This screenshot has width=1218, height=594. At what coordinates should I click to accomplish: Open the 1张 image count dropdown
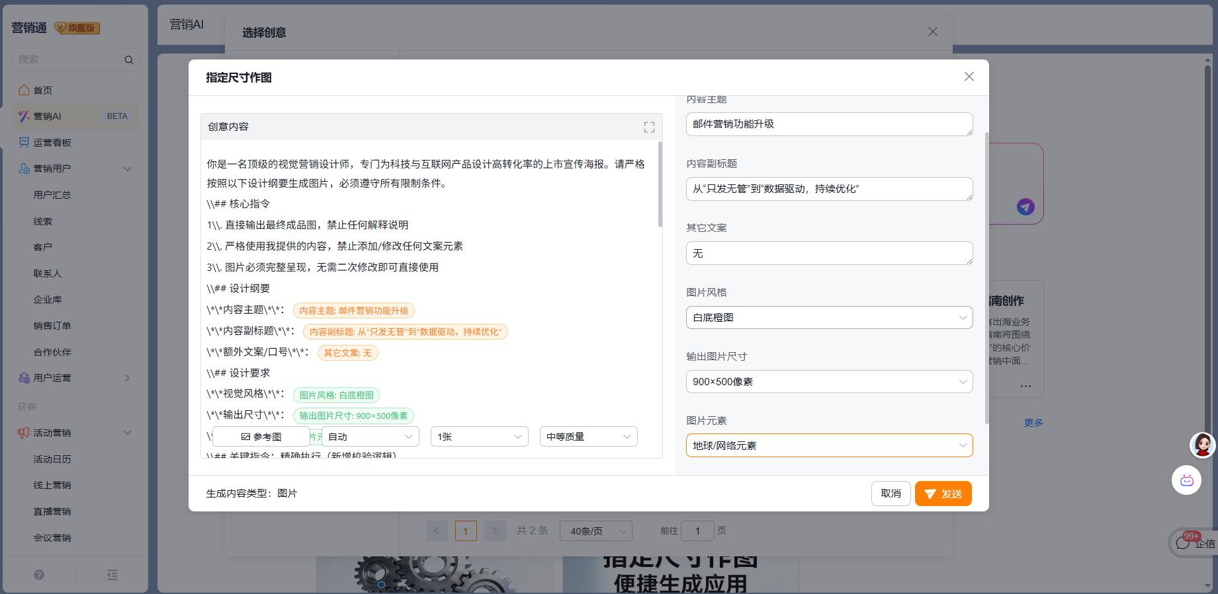pyautogui.click(x=480, y=437)
